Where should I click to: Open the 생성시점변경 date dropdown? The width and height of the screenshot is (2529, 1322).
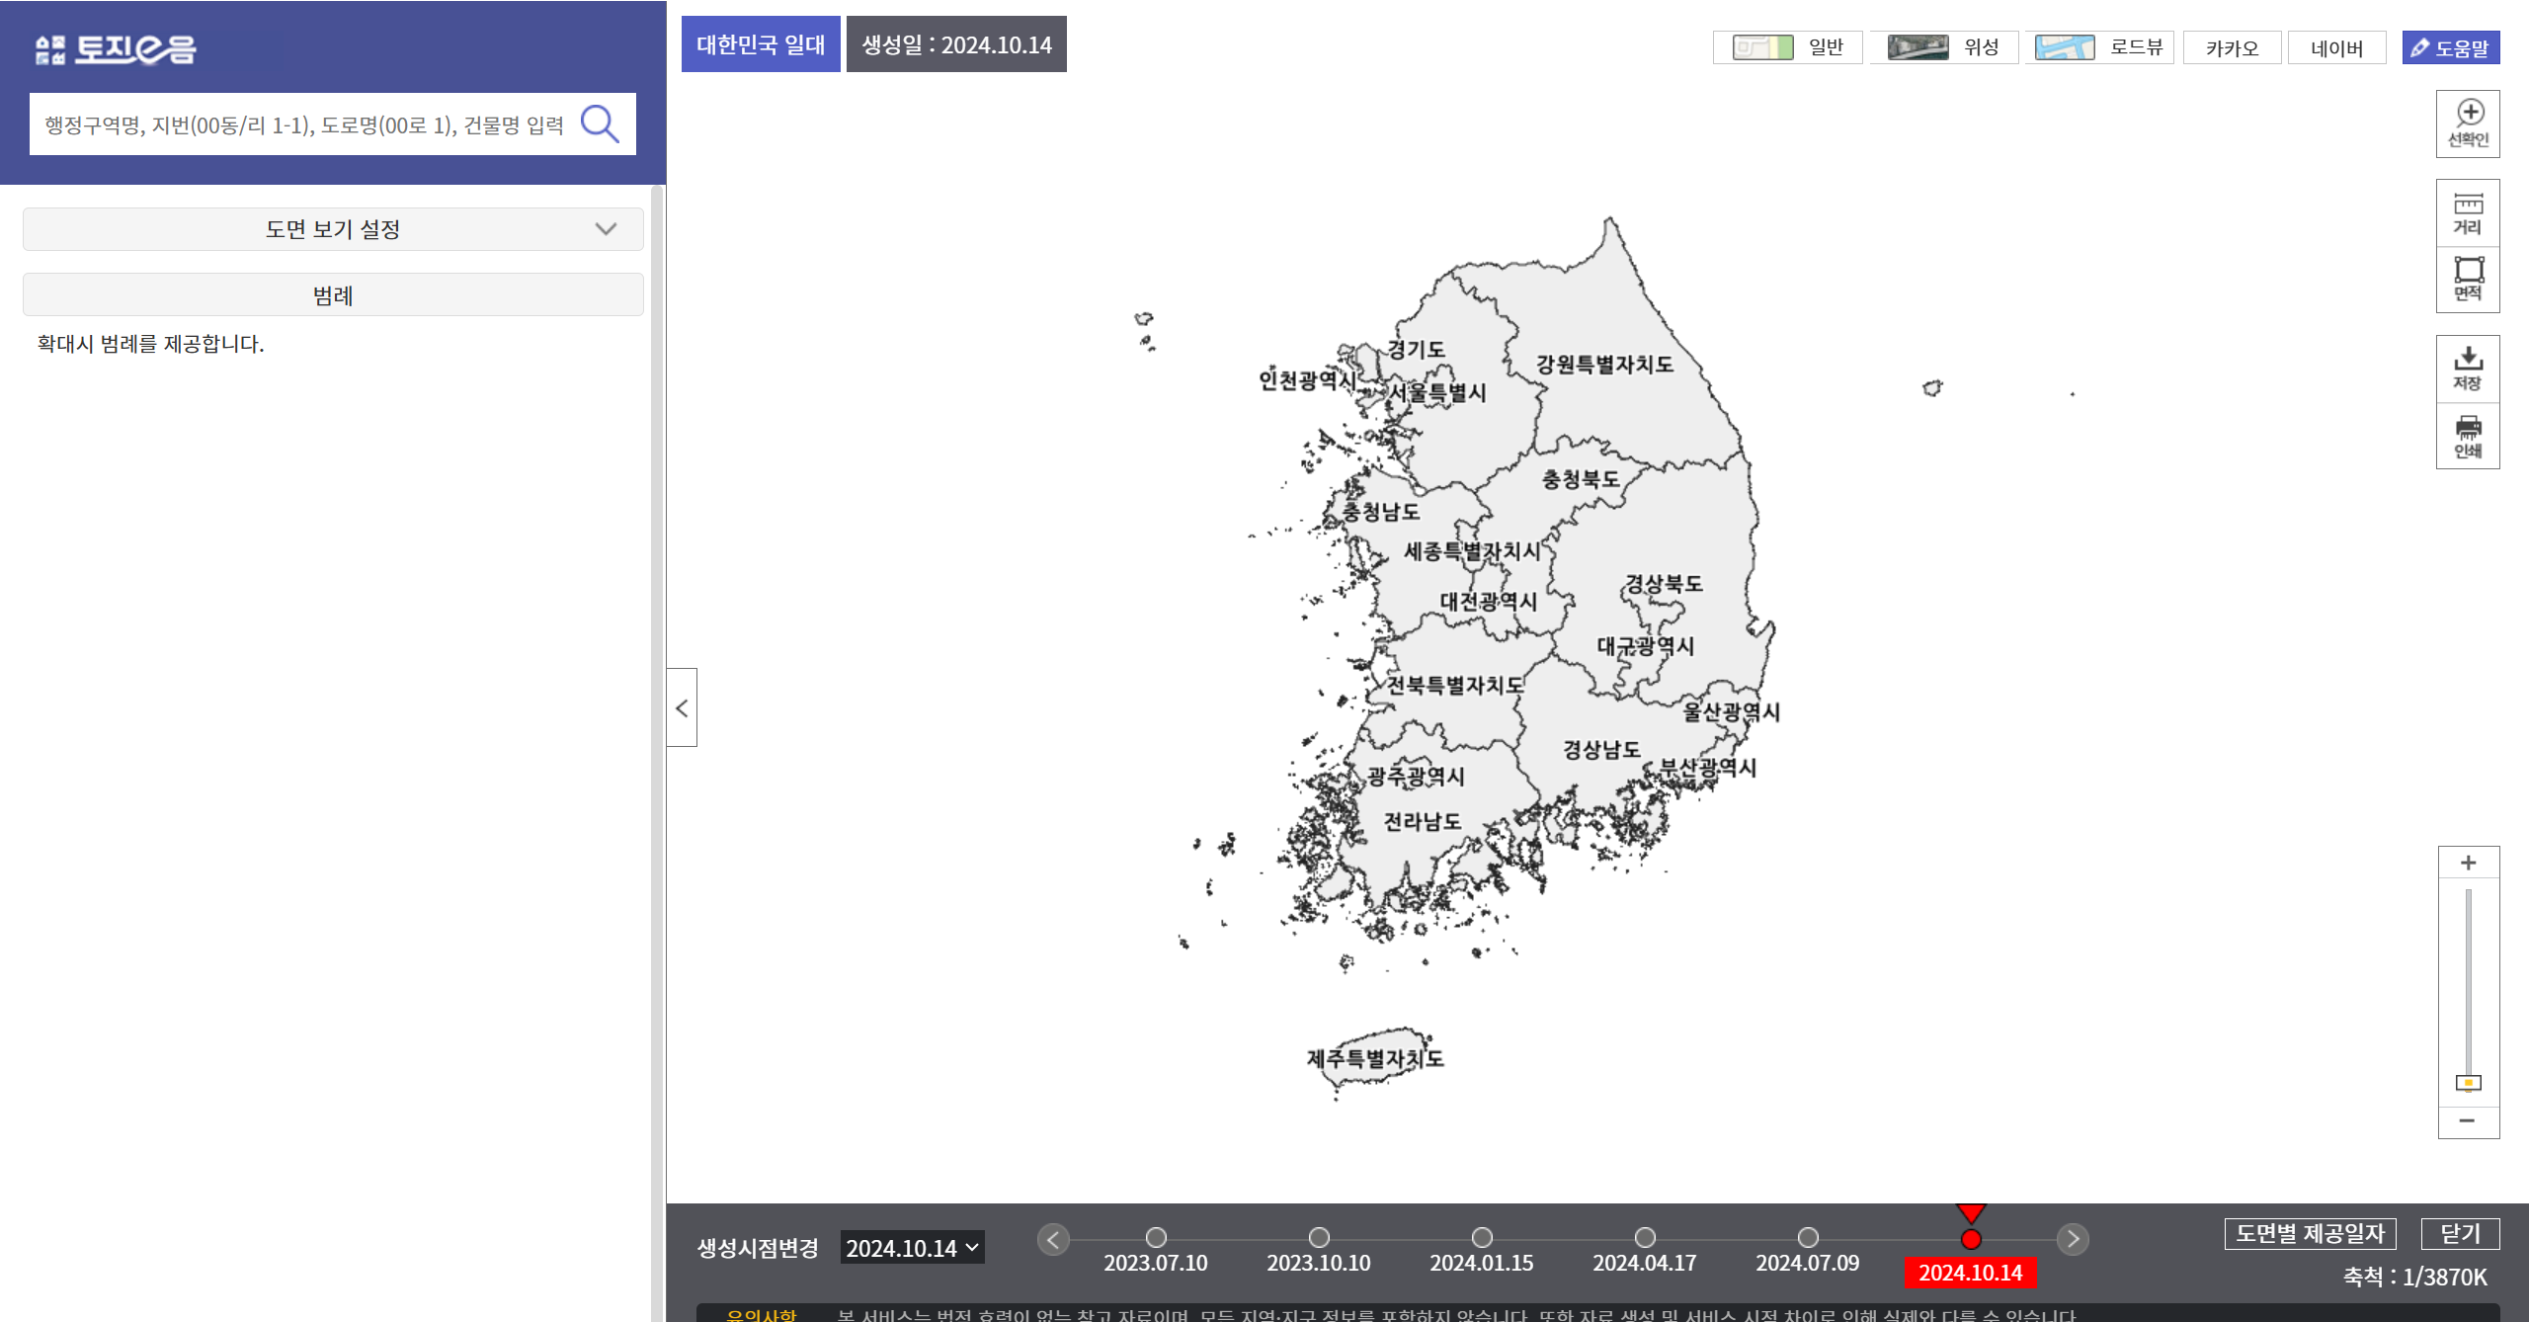[912, 1248]
